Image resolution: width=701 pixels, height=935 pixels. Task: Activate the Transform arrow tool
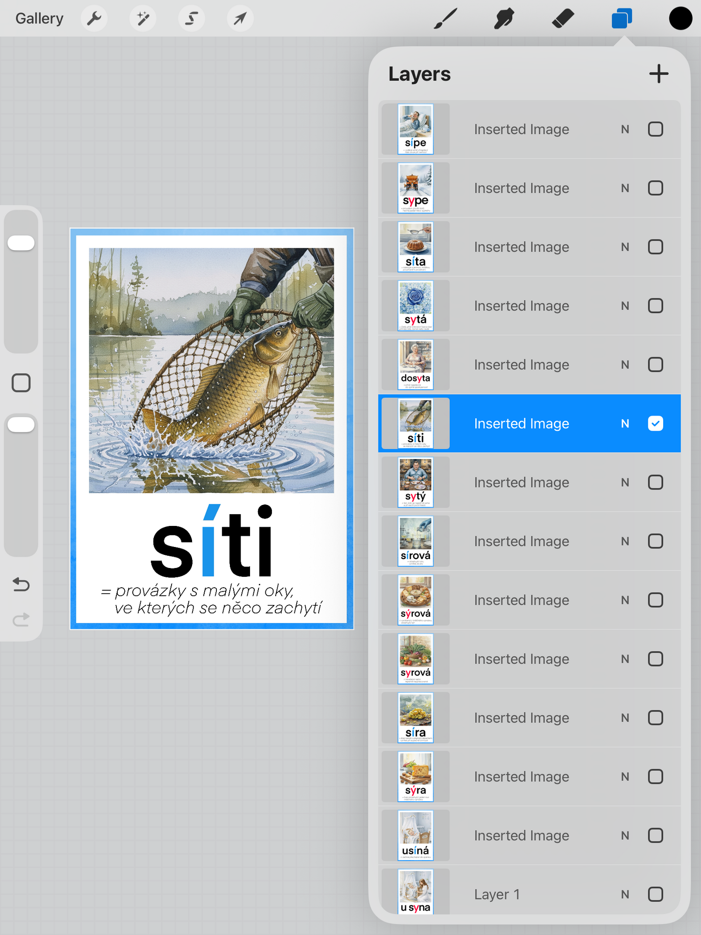coord(240,19)
